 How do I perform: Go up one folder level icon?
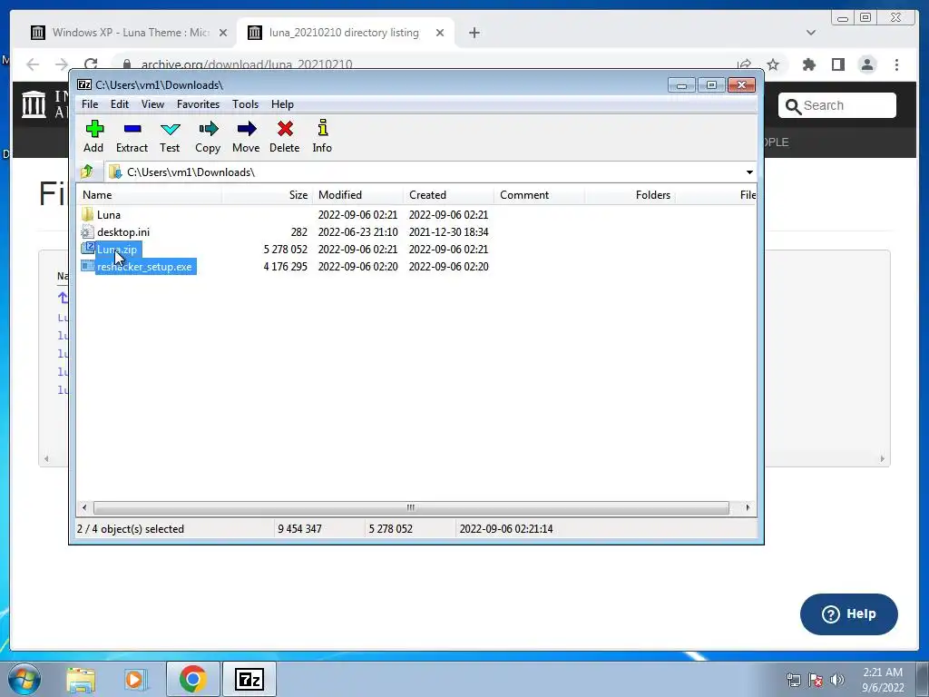87,172
